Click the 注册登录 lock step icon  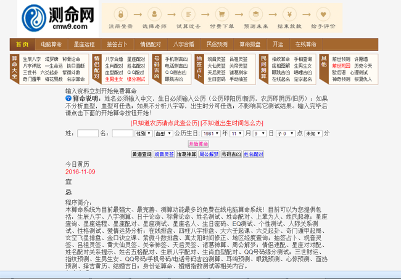coord(121,14)
